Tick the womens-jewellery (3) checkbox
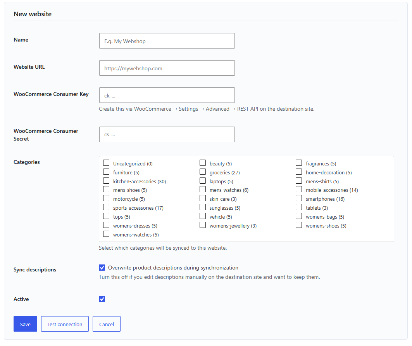This screenshot has width=412, height=346. (203, 225)
